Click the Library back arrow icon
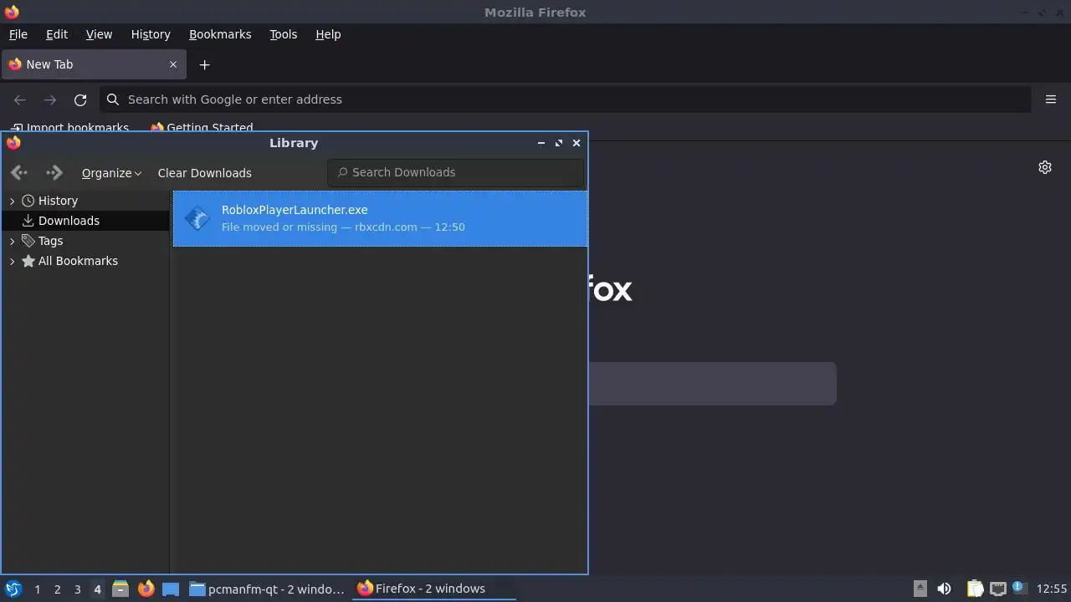The height and width of the screenshot is (602, 1071). (19, 173)
